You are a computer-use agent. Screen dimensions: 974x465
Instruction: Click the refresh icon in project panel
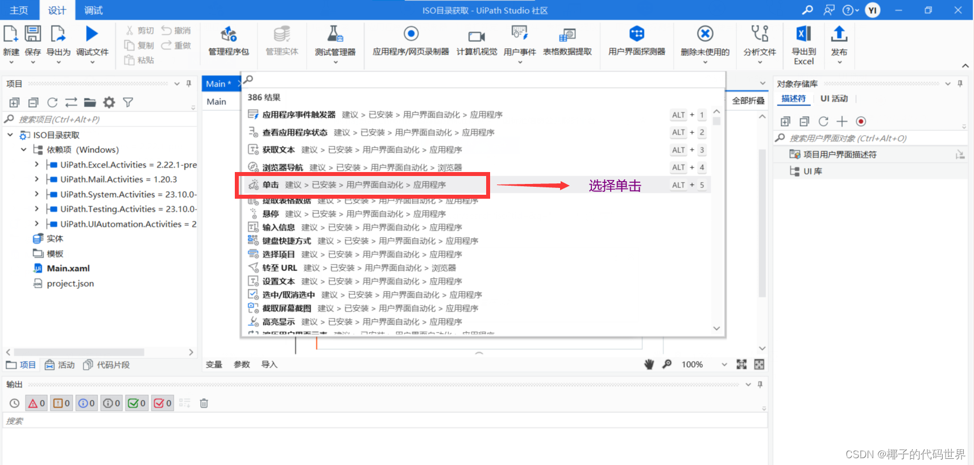pyautogui.click(x=52, y=102)
